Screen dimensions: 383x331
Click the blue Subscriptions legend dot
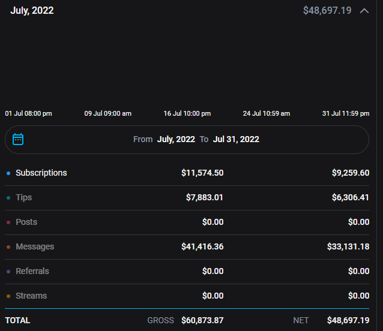(8, 173)
